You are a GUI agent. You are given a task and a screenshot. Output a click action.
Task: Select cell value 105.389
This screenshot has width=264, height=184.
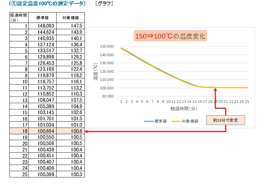(46, 106)
